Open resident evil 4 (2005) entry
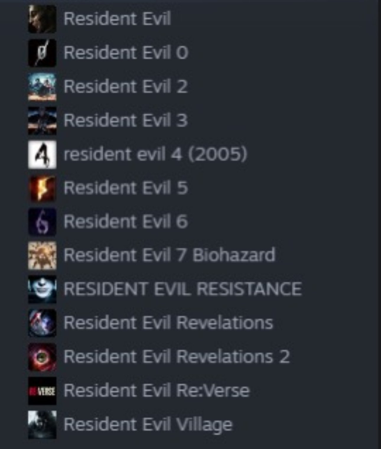Image resolution: width=381 pixels, height=449 pixels. click(155, 154)
